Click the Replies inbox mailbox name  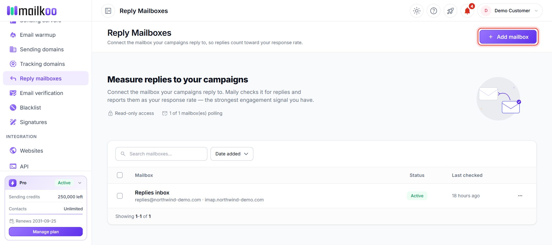point(152,193)
